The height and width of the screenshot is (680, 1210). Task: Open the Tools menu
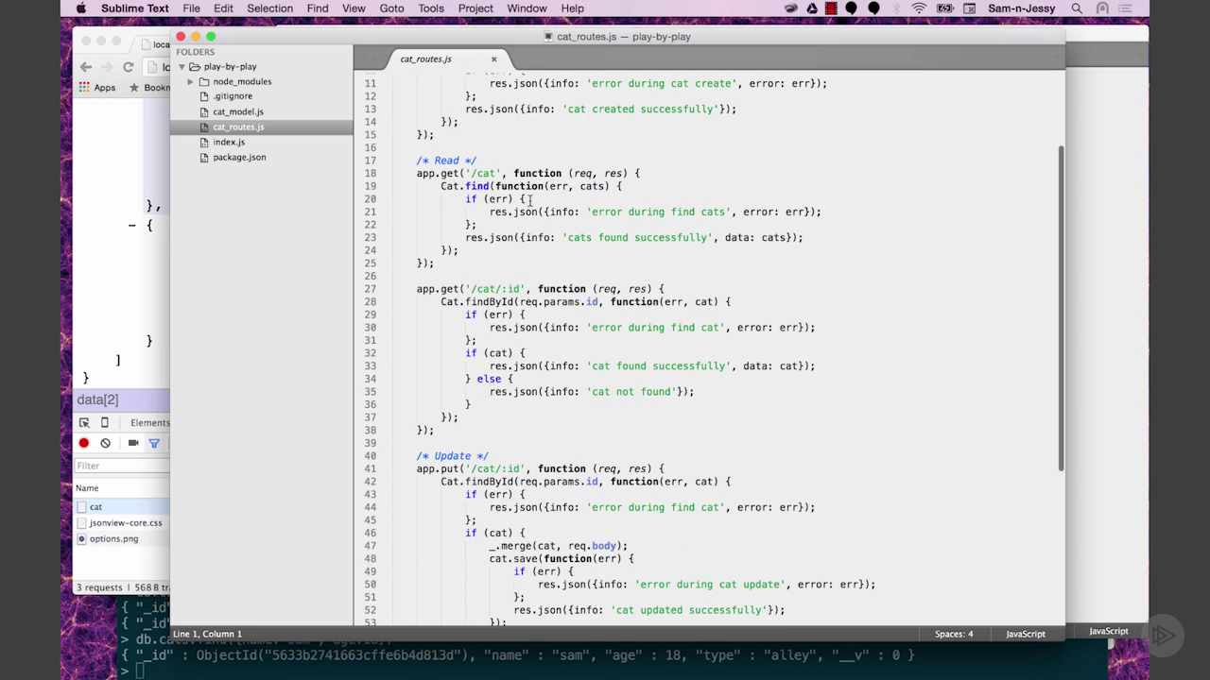(431, 8)
